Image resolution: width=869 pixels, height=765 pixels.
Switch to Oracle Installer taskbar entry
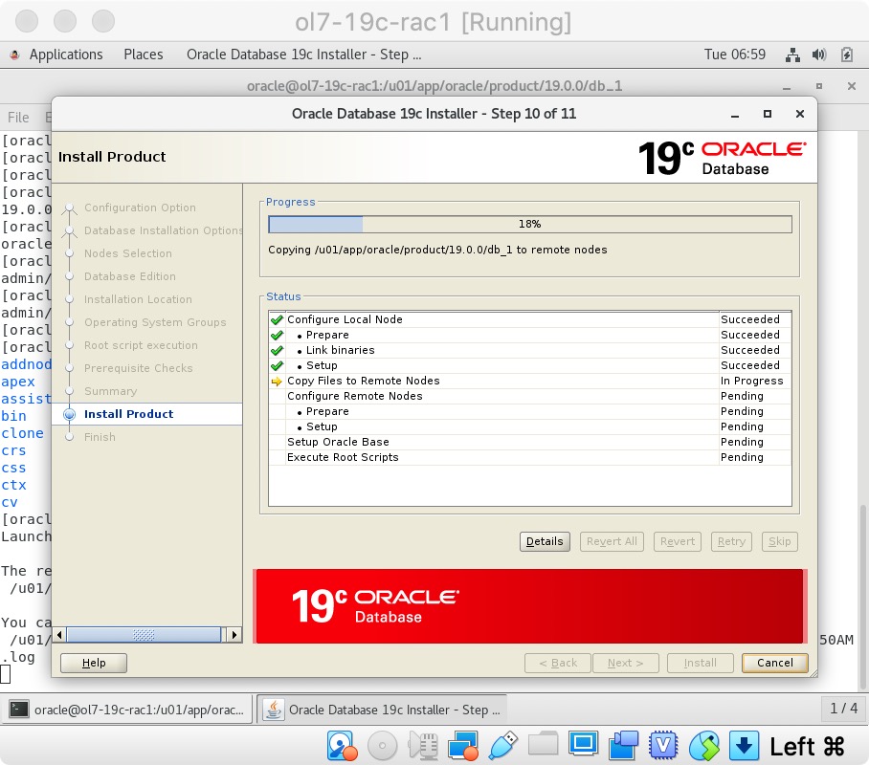pyautogui.click(x=383, y=710)
